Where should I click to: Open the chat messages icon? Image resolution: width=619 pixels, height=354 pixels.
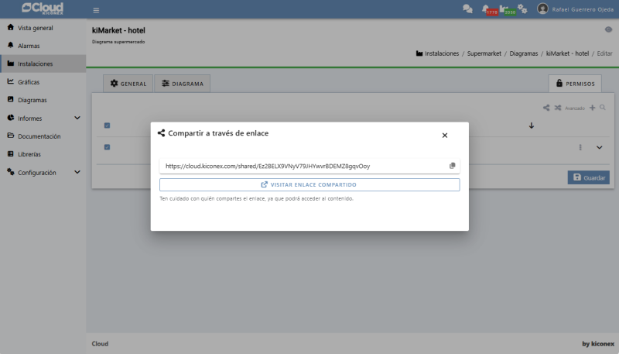pos(467,9)
